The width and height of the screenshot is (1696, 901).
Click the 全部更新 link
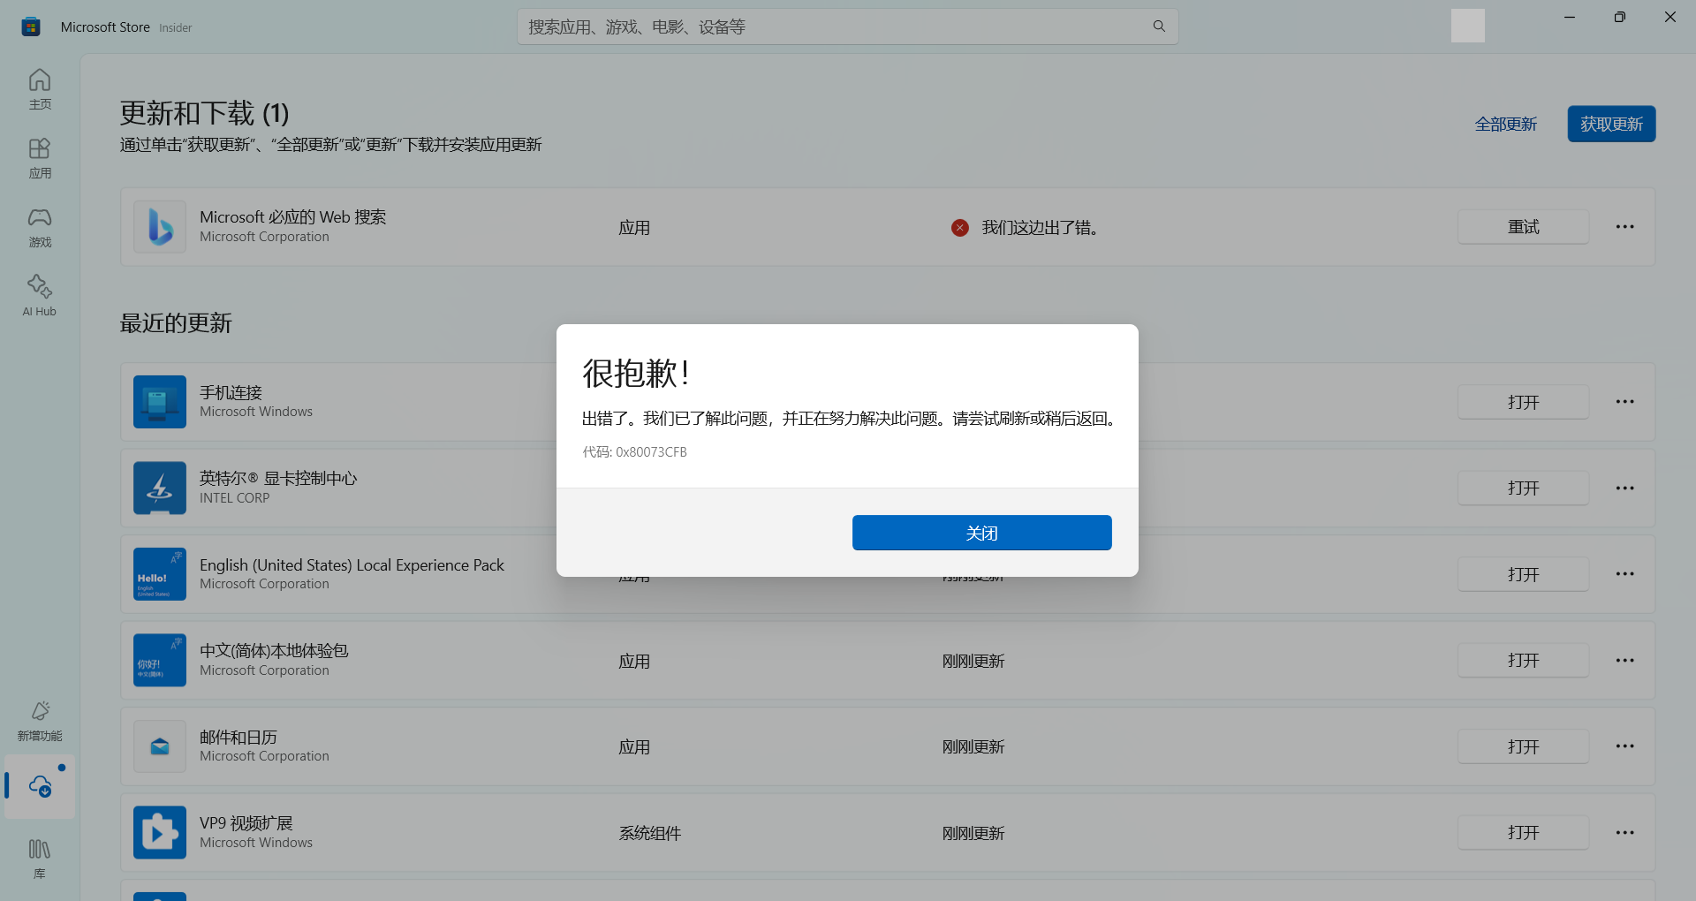1505,125
